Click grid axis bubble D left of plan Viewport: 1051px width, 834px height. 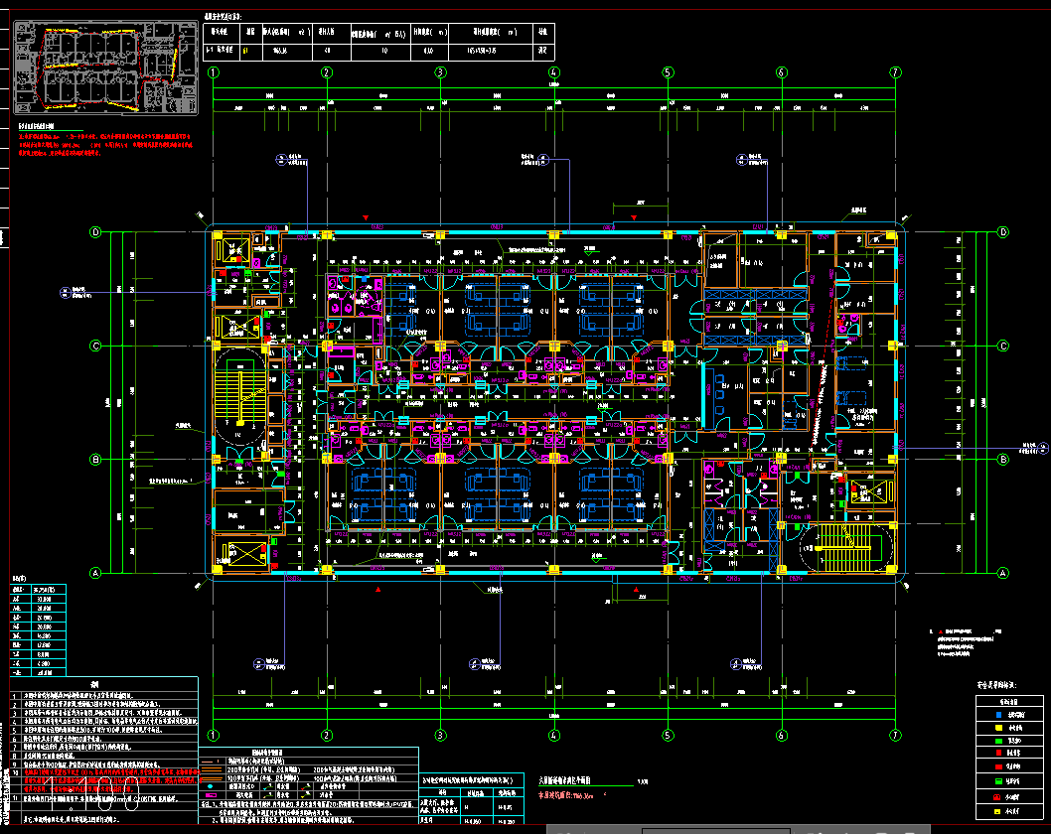point(96,232)
